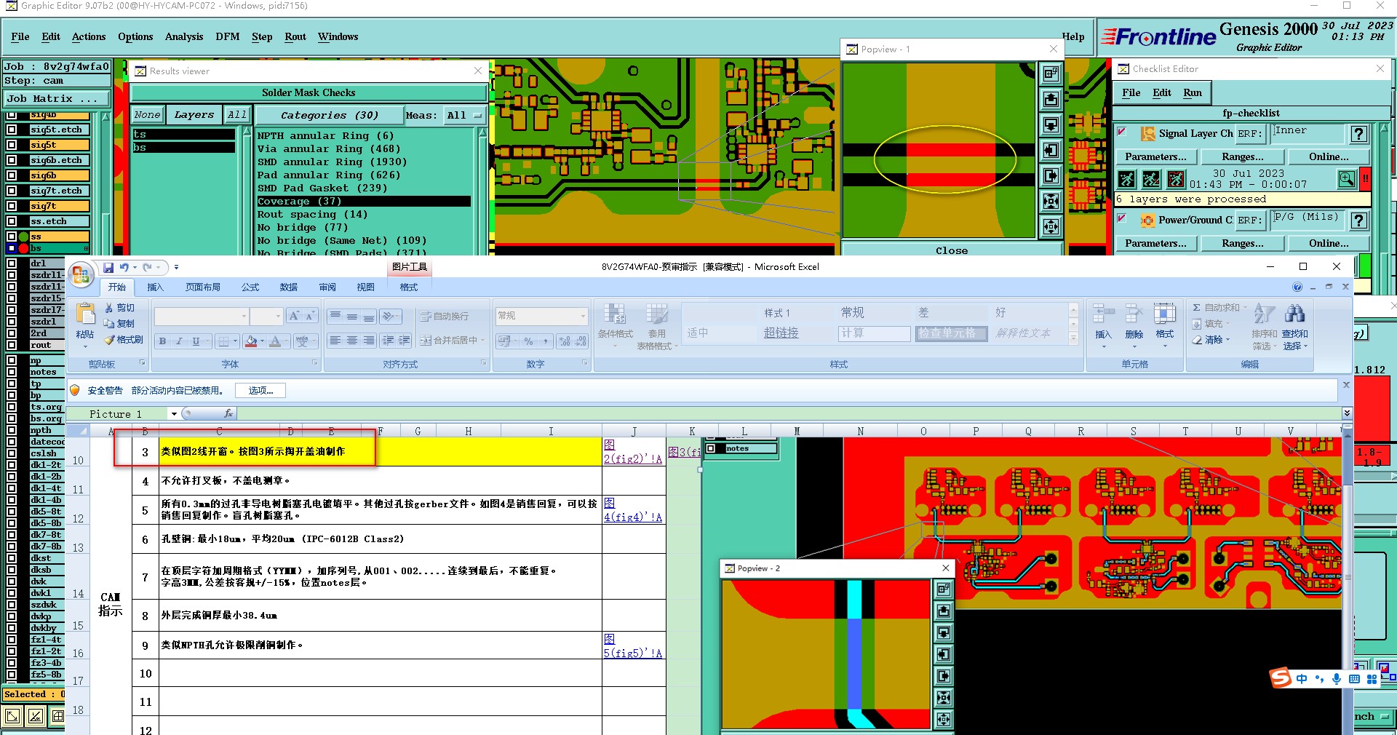The image size is (1397, 735).
Task: Click the pan-left icon in Popview 1
Action: (x=1051, y=150)
